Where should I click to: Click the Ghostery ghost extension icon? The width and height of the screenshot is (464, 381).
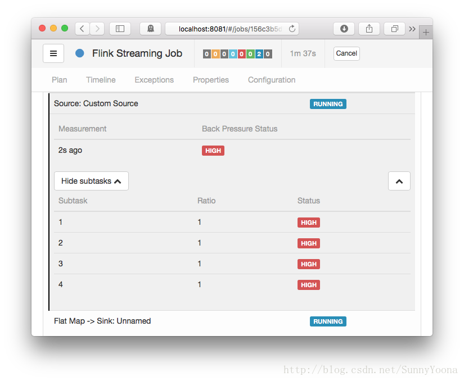(x=151, y=29)
